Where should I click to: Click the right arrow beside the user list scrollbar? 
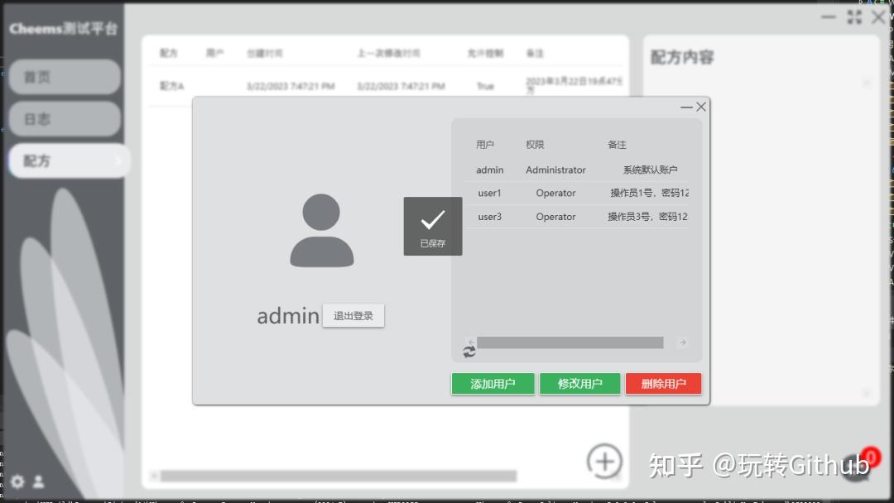[681, 342]
